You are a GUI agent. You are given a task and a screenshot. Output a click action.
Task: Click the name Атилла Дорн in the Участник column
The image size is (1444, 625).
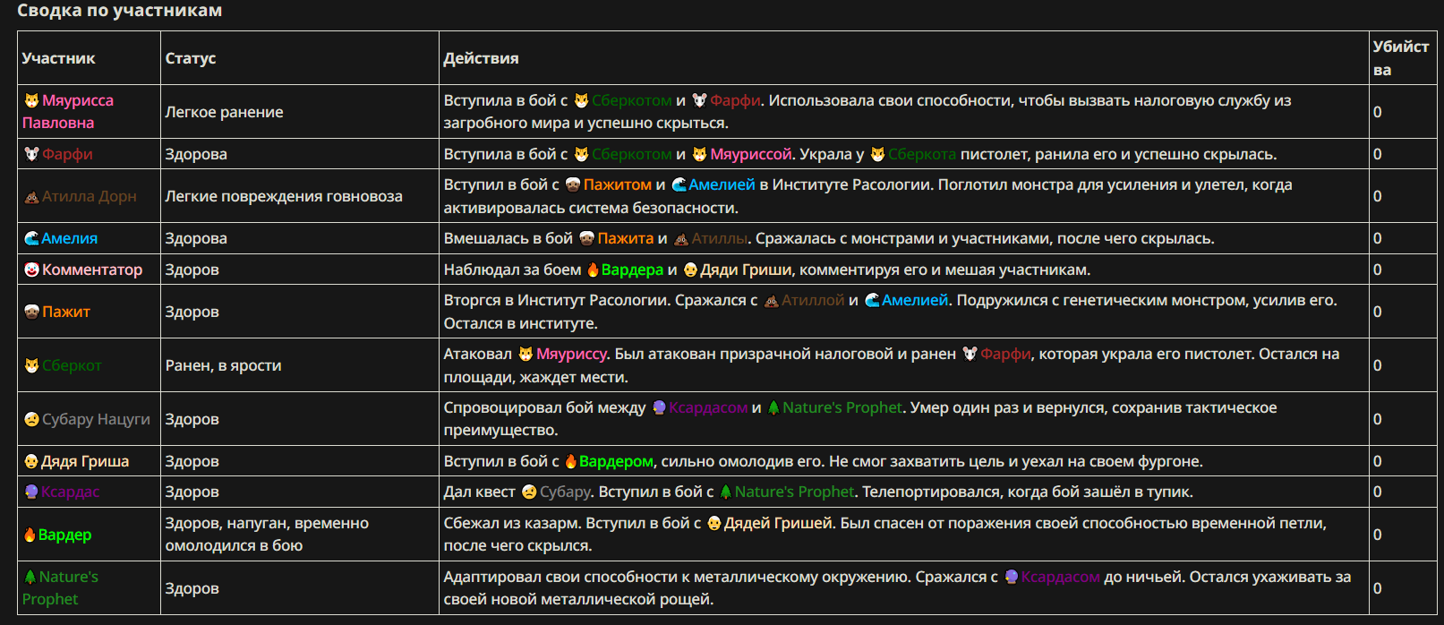(90, 196)
